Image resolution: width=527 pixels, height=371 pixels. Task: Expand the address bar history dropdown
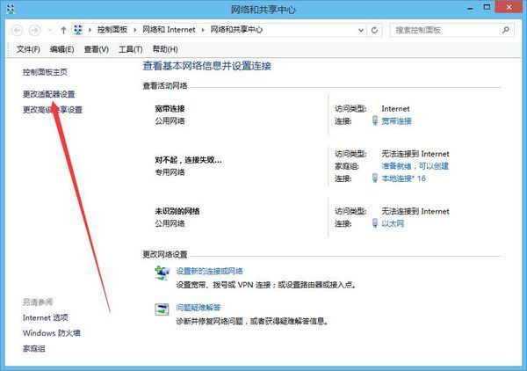(361, 30)
